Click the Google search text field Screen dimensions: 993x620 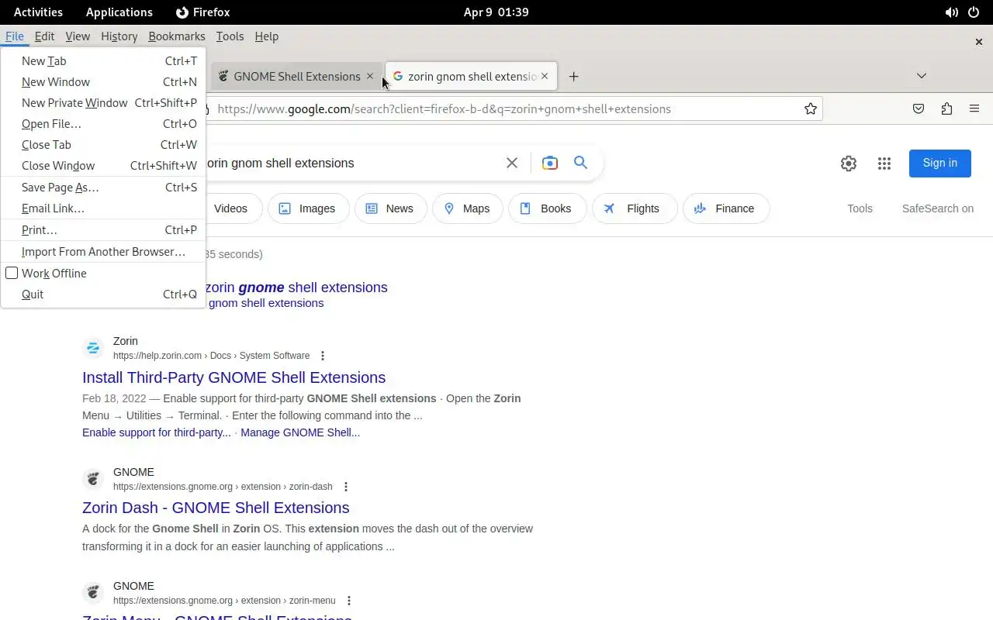(349, 163)
